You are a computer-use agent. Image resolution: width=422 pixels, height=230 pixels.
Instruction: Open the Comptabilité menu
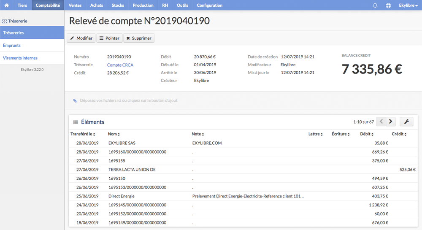(48, 5)
